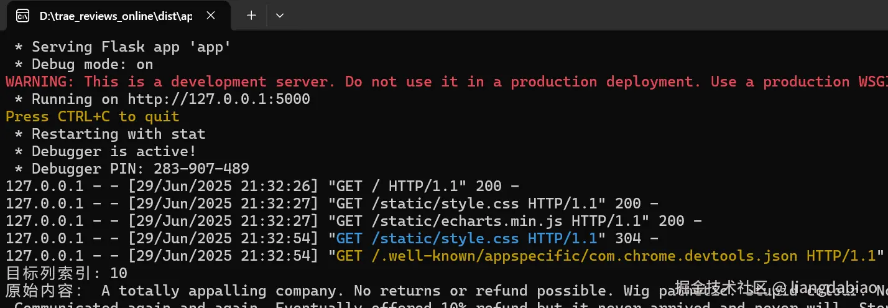Image resolution: width=888 pixels, height=308 pixels.
Task: Click the yellow "Press CTRL+C to quit" text
Action: pos(92,116)
